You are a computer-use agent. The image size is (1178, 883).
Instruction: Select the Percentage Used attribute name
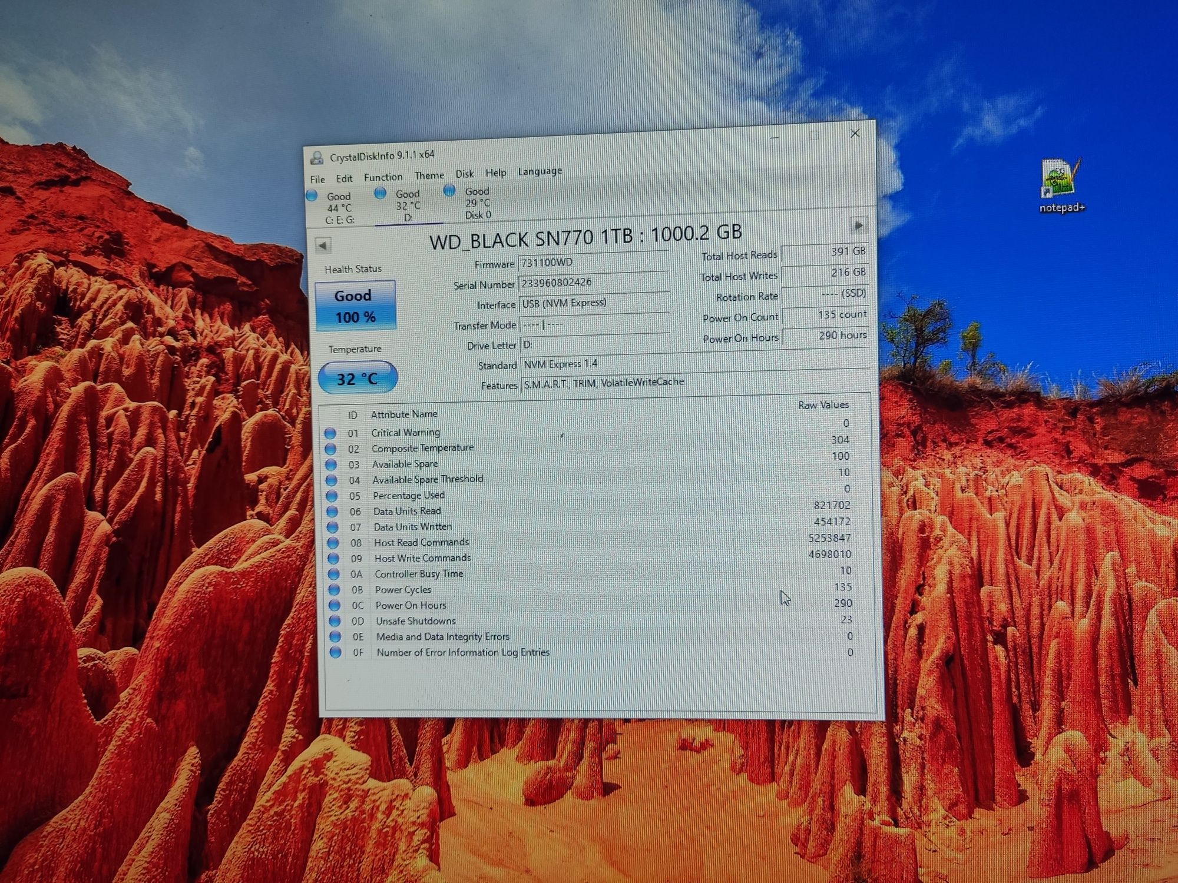click(x=409, y=496)
